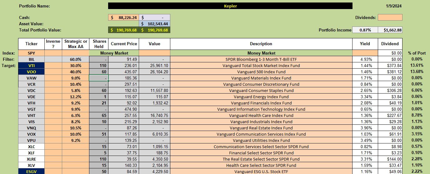Select the date 1/9/2024 cell

tap(393, 6)
